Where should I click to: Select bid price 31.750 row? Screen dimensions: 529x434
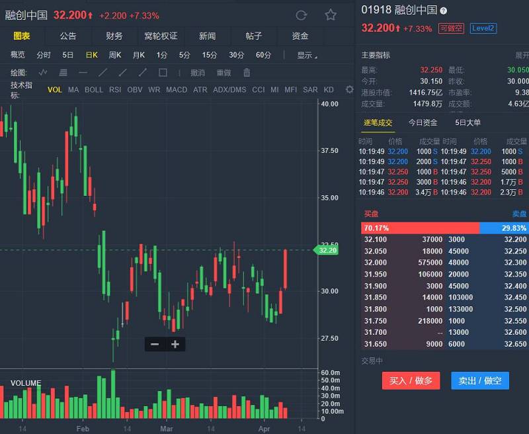coord(403,321)
